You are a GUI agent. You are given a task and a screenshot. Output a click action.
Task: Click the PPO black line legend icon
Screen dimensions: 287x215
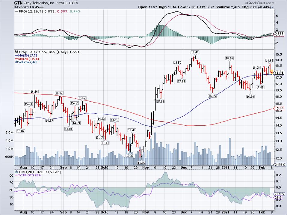(16, 11)
